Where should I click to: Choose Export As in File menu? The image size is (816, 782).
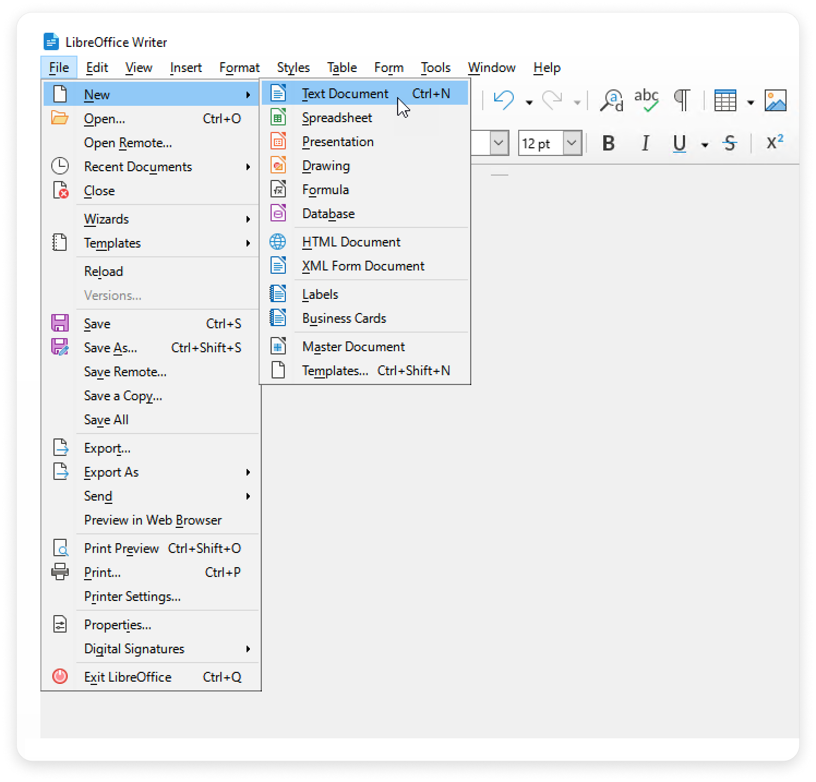(111, 472)
